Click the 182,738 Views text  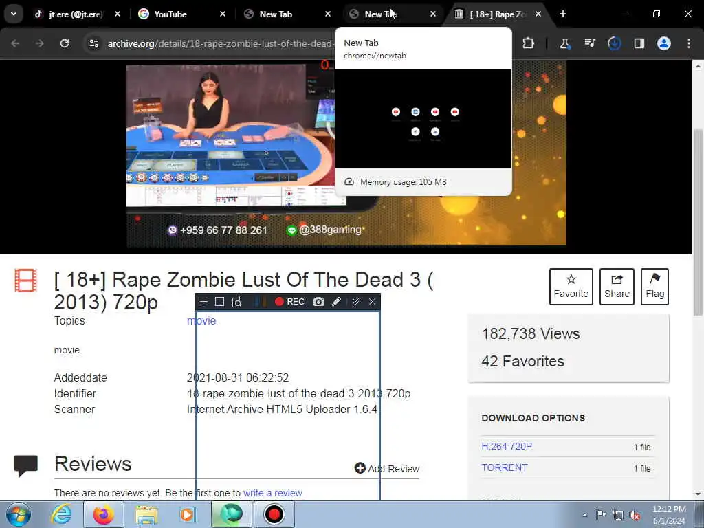point(531,333)
